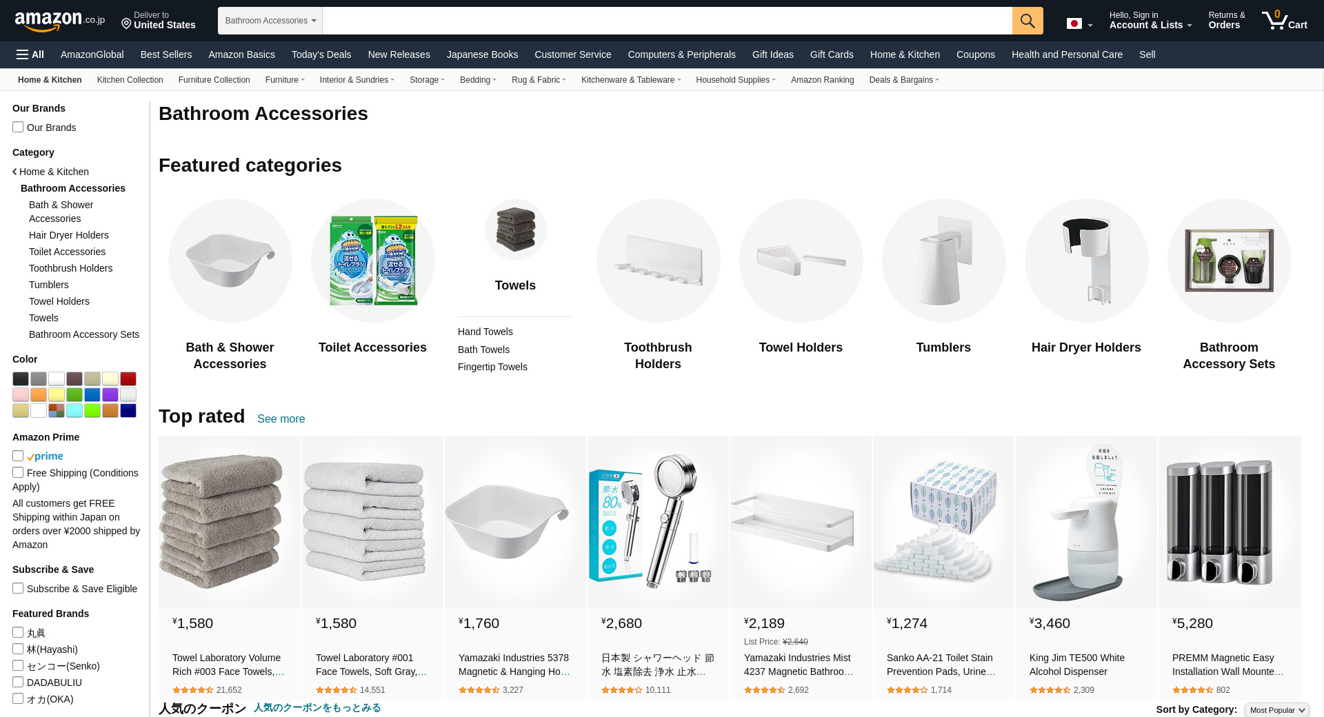The image size is (1324, 717).
Task: Choose the red color swatch filter
Action: (128, 378)
